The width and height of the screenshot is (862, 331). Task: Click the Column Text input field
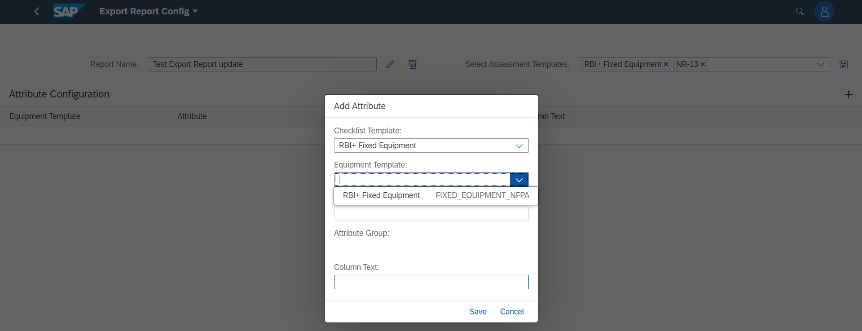click(x=431, y=282)
